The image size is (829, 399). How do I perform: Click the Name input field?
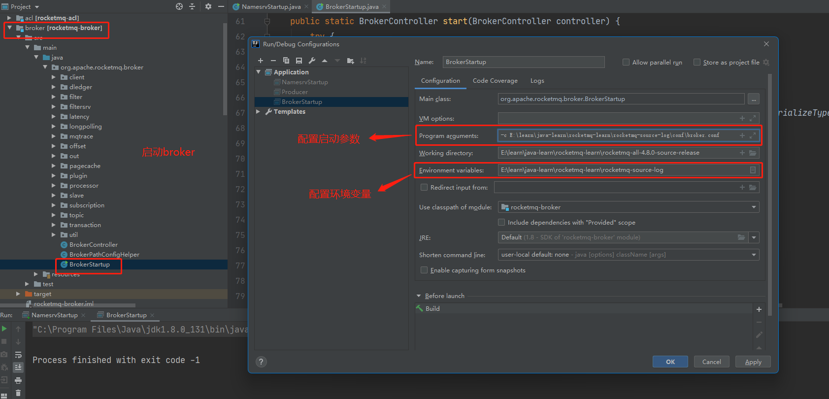[524, 62]
